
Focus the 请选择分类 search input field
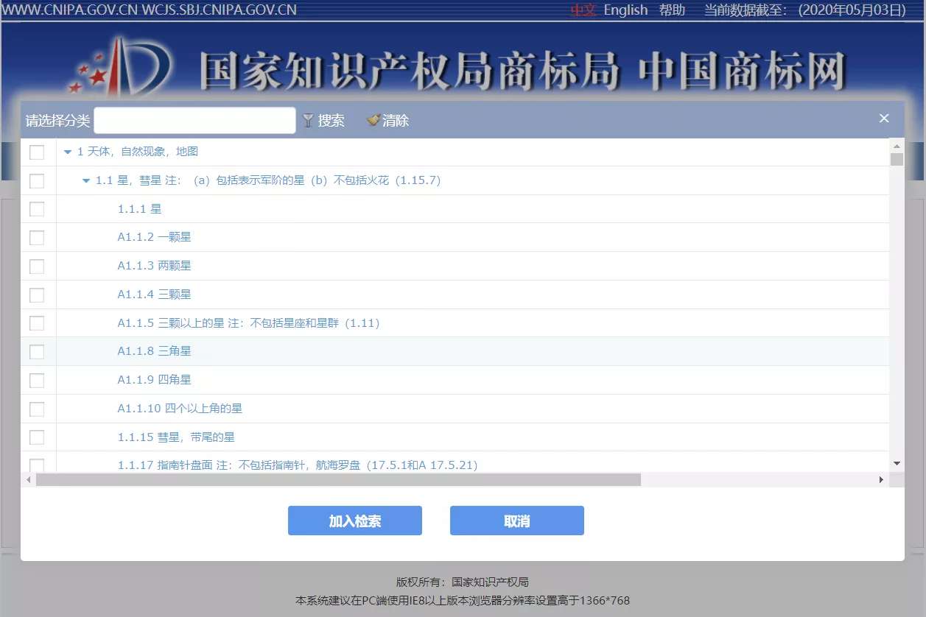click(194, 121)
